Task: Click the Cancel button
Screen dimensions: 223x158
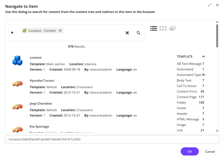Action: pos(210,151)
